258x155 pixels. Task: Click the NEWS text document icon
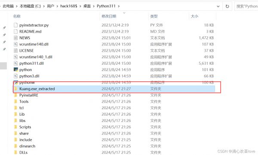tap(15, 38)
